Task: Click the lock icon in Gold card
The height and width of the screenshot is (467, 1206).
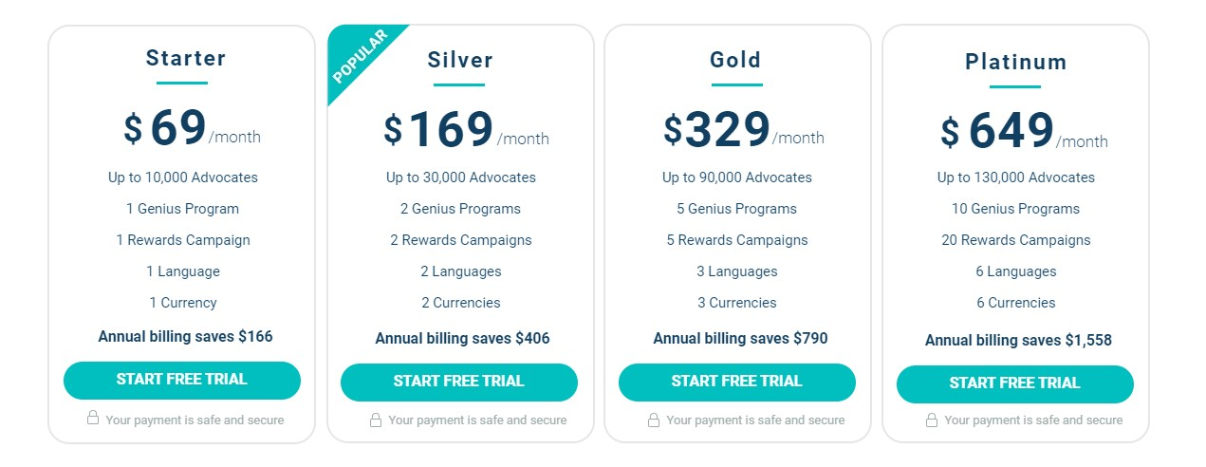Action: [x=654, y=420]
